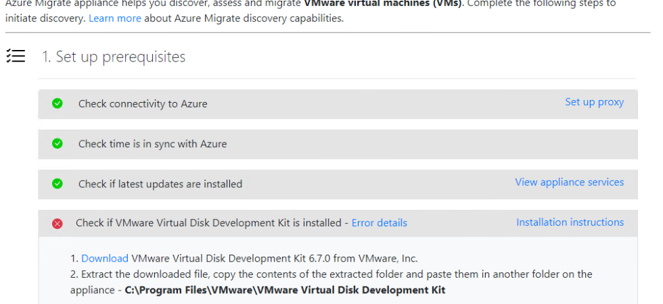Screen dimensions: 663x304
Task: Collapse the VMware Virtual Disk Development Kit row
Action: pos(338,223)
